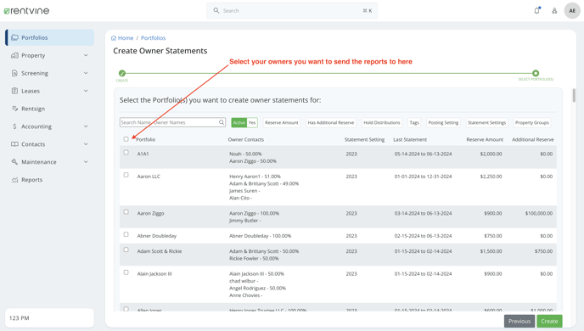Click the Portfolios folder icon in sidebar

[14, 37]
